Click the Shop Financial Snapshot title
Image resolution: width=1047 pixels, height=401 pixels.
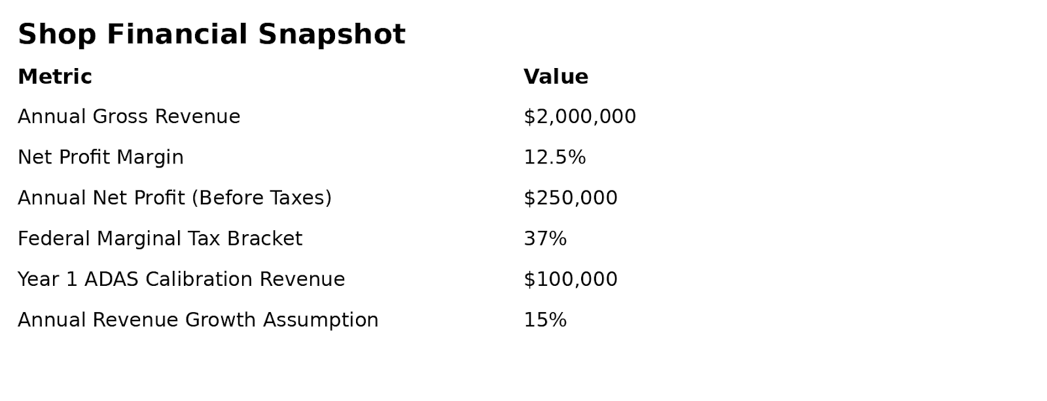click(211, 35)
